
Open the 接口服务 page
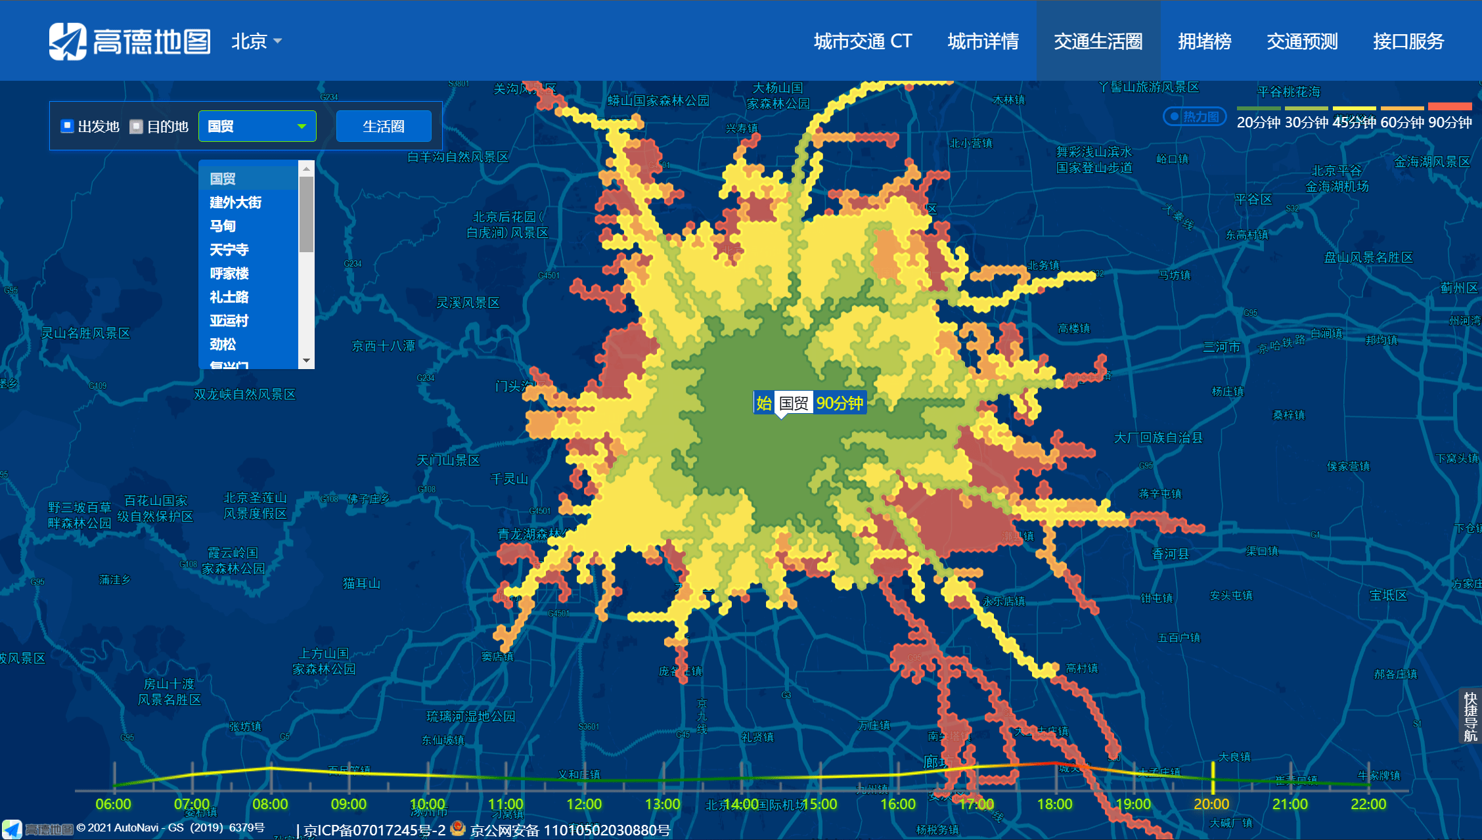click(x=1408, y=41)
